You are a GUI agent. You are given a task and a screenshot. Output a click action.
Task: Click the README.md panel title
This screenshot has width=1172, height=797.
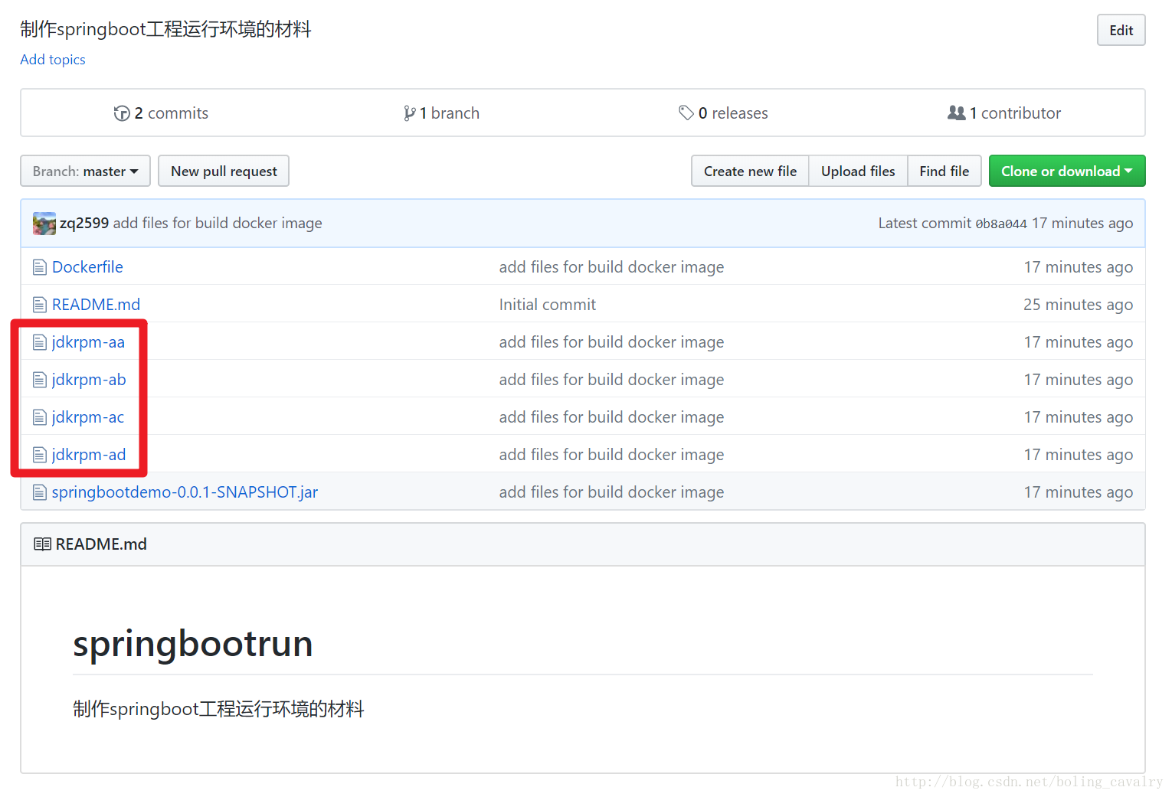pyautogui.click(x=101, y=544)
